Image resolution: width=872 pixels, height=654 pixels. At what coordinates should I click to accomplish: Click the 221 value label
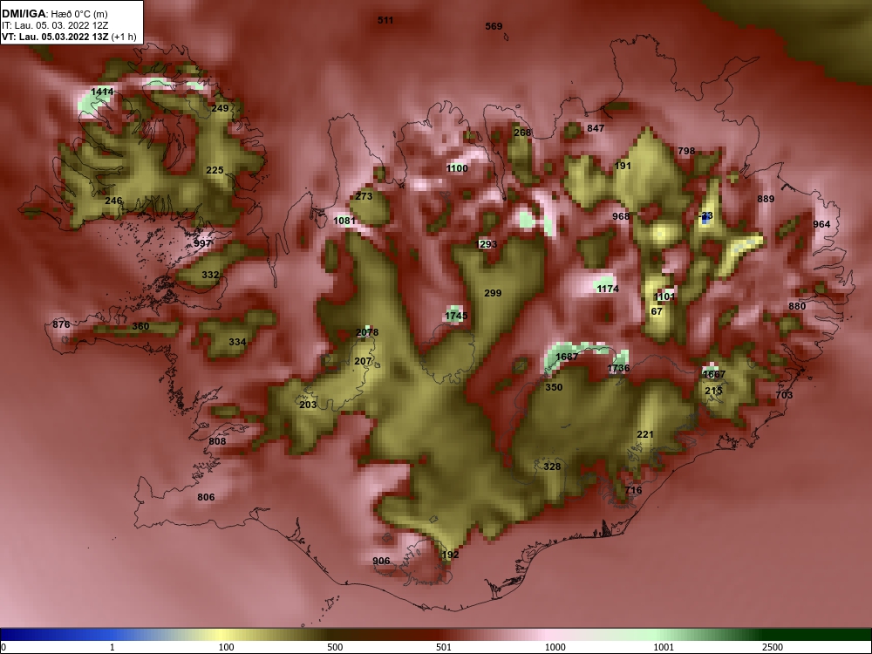click(x=645, y=434)
